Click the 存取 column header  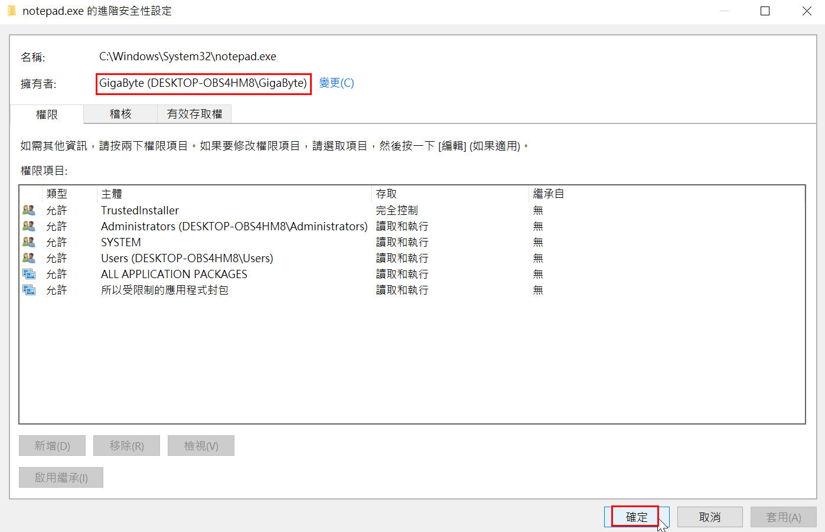(386, 194)
